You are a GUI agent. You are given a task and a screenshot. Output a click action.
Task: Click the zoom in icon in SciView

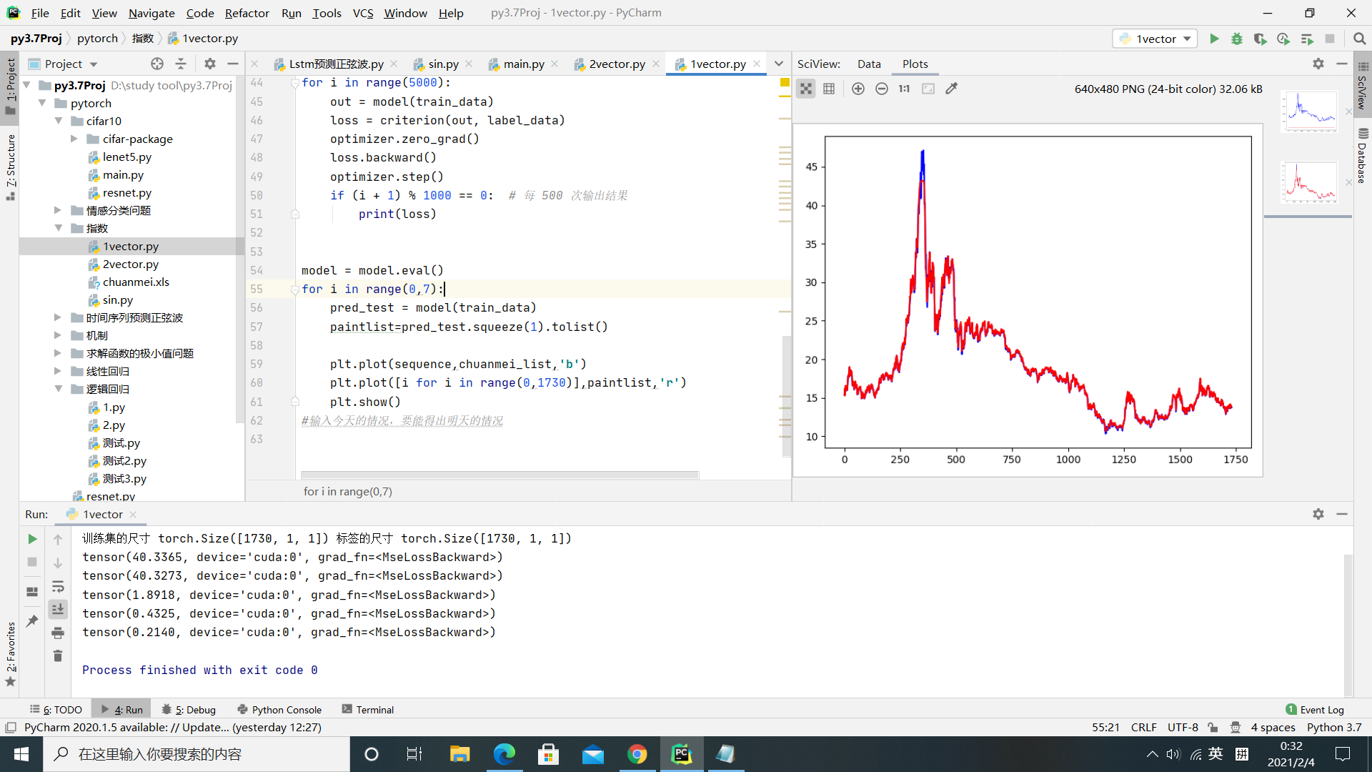[858, 89]
